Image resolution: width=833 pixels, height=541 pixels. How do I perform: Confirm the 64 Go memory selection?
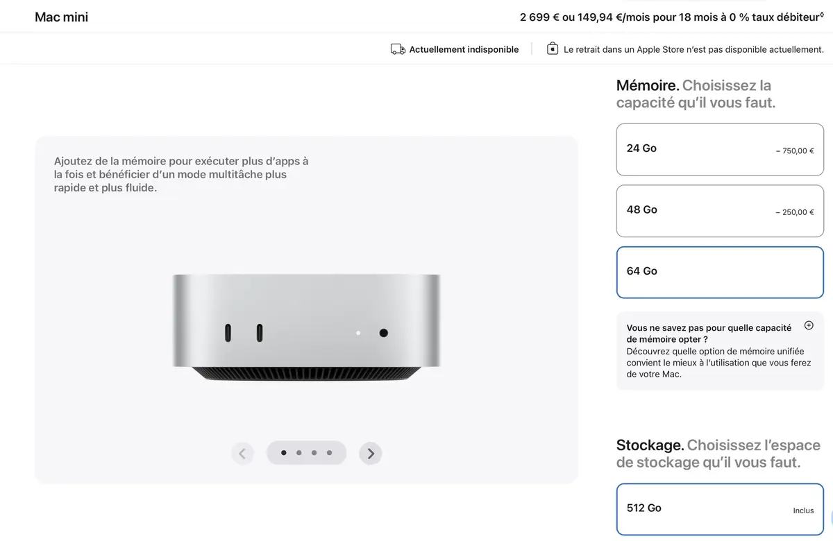[719, 272]
